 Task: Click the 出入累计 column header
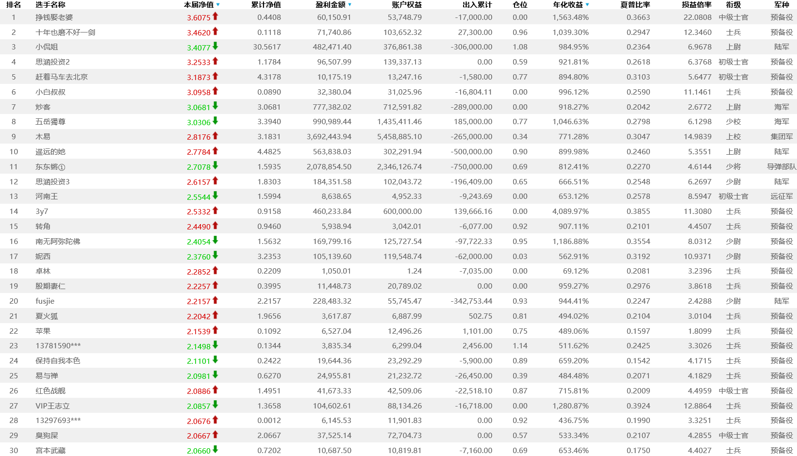point(477,5)
